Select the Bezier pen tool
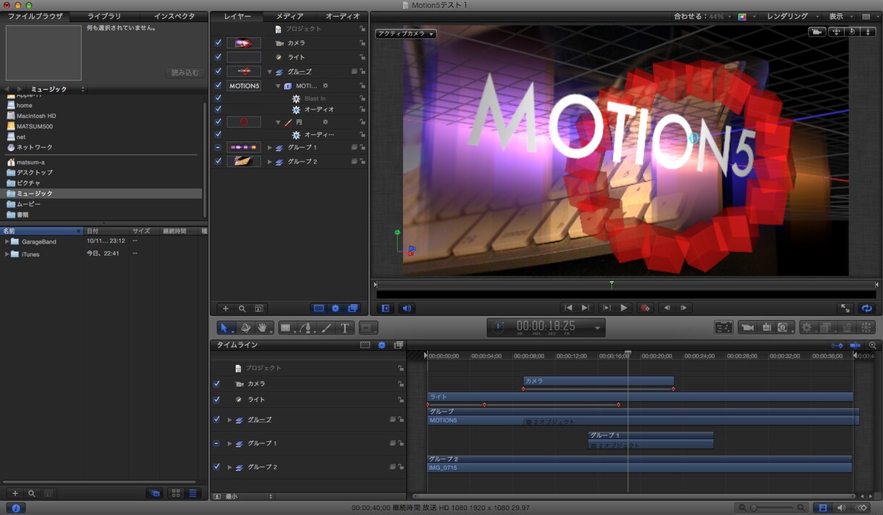883x515 pixels. 307,328
